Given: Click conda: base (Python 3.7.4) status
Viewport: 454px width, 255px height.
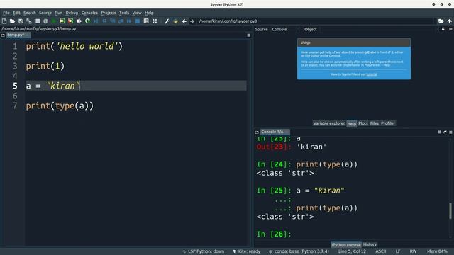Looking at the screenshot, I should [299, 251].
